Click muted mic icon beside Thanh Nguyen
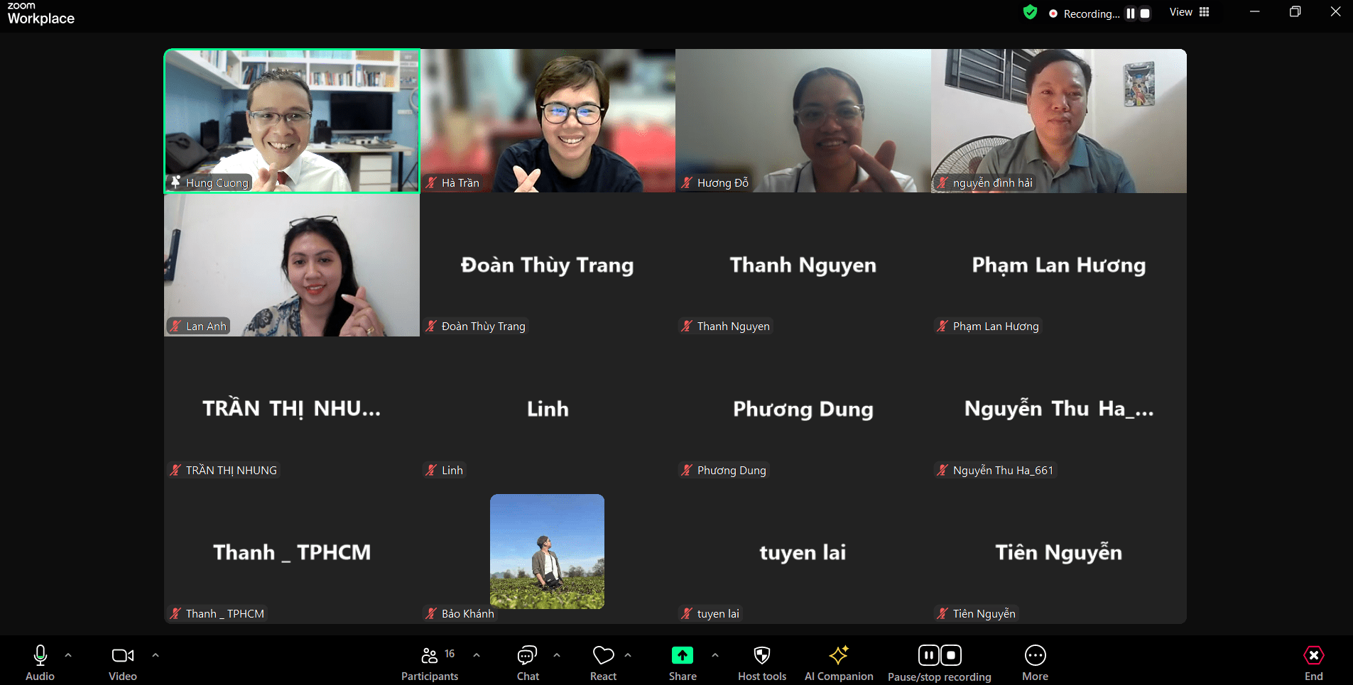This screenshot has width=1353, height=685. point(687,327)
